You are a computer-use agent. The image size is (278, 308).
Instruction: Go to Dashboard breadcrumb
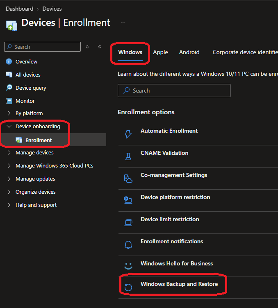[x=19, y=9]
